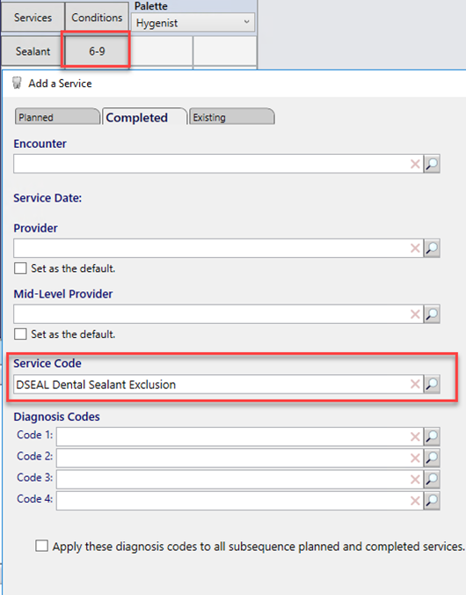Image resolution: width=466 pixels, height=595 pixels.
Task: Clear the Mid-Level Provider field
Action: (415, 314)
